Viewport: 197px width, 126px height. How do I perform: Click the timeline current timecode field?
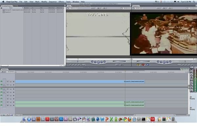(11, 72)
